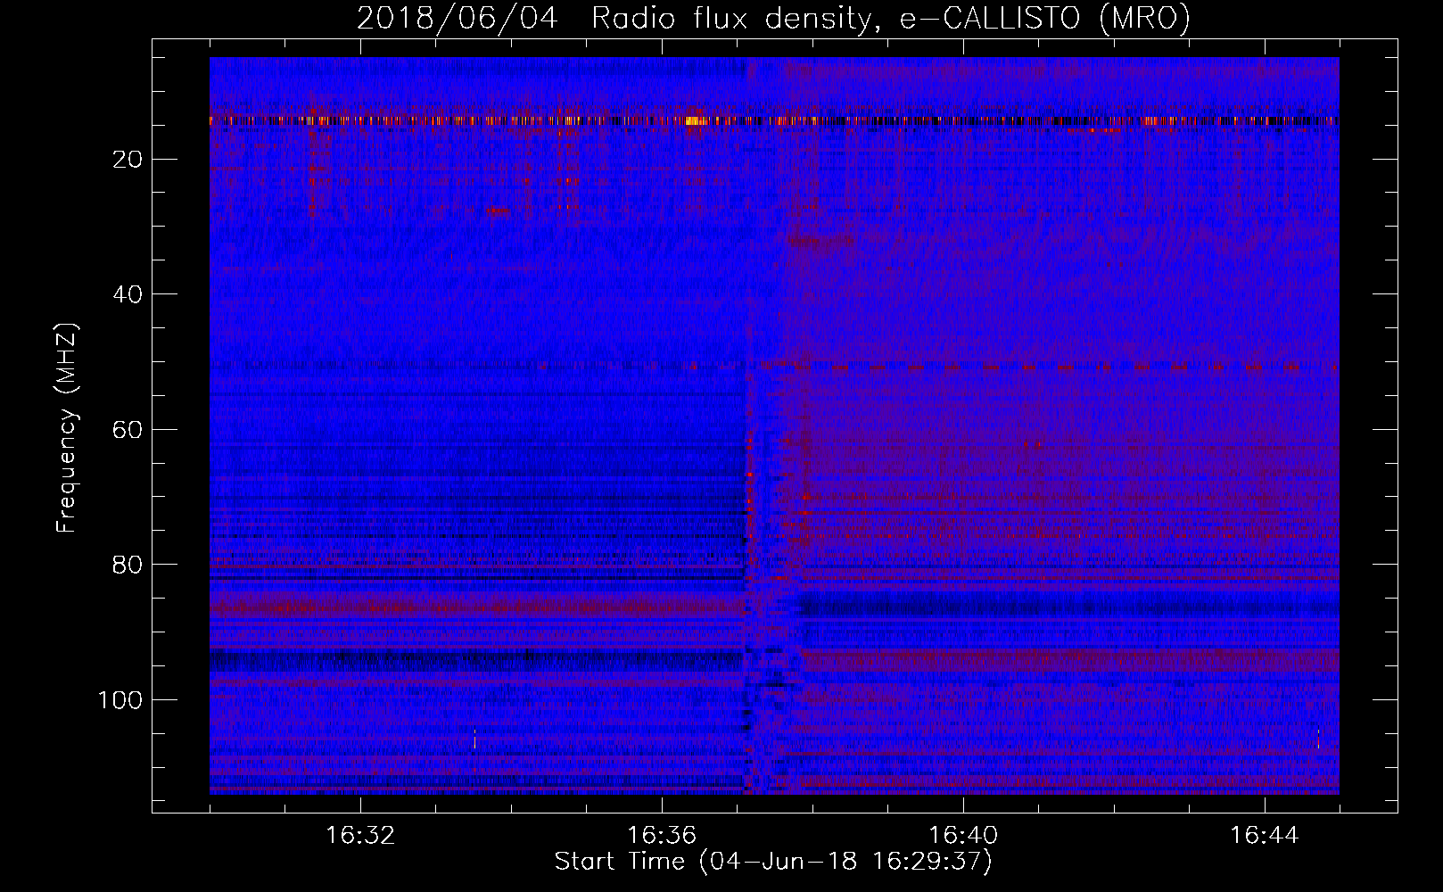Click the '80' frequency tick label
The width and height of the screenshot is (1443, 892).
point(128,565)
